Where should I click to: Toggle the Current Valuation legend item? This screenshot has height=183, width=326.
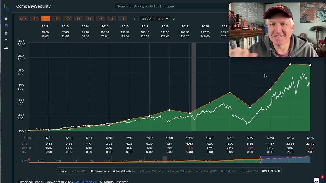[x=180, y=171]
